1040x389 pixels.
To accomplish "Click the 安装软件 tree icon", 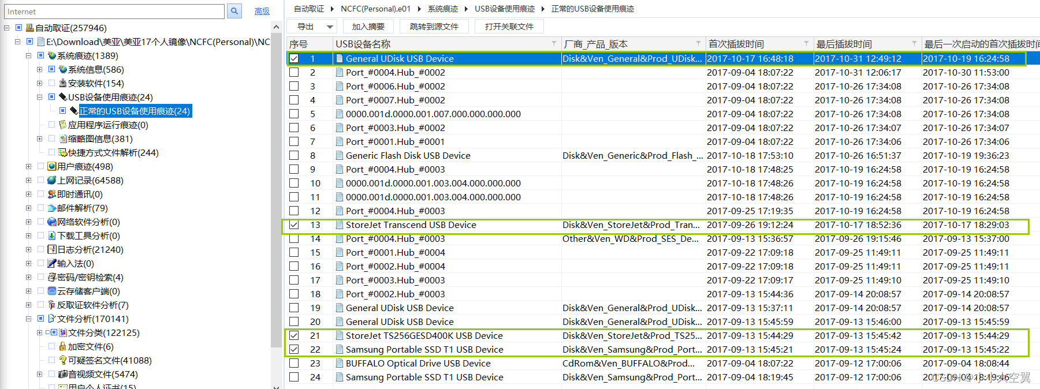I will tap(63, 83).
